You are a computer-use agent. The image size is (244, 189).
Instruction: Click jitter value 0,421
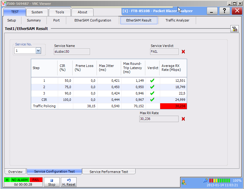(115, 81)
